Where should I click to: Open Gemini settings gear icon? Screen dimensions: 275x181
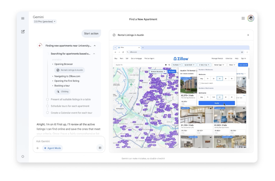pyautogui.click(x=23, y=157)
